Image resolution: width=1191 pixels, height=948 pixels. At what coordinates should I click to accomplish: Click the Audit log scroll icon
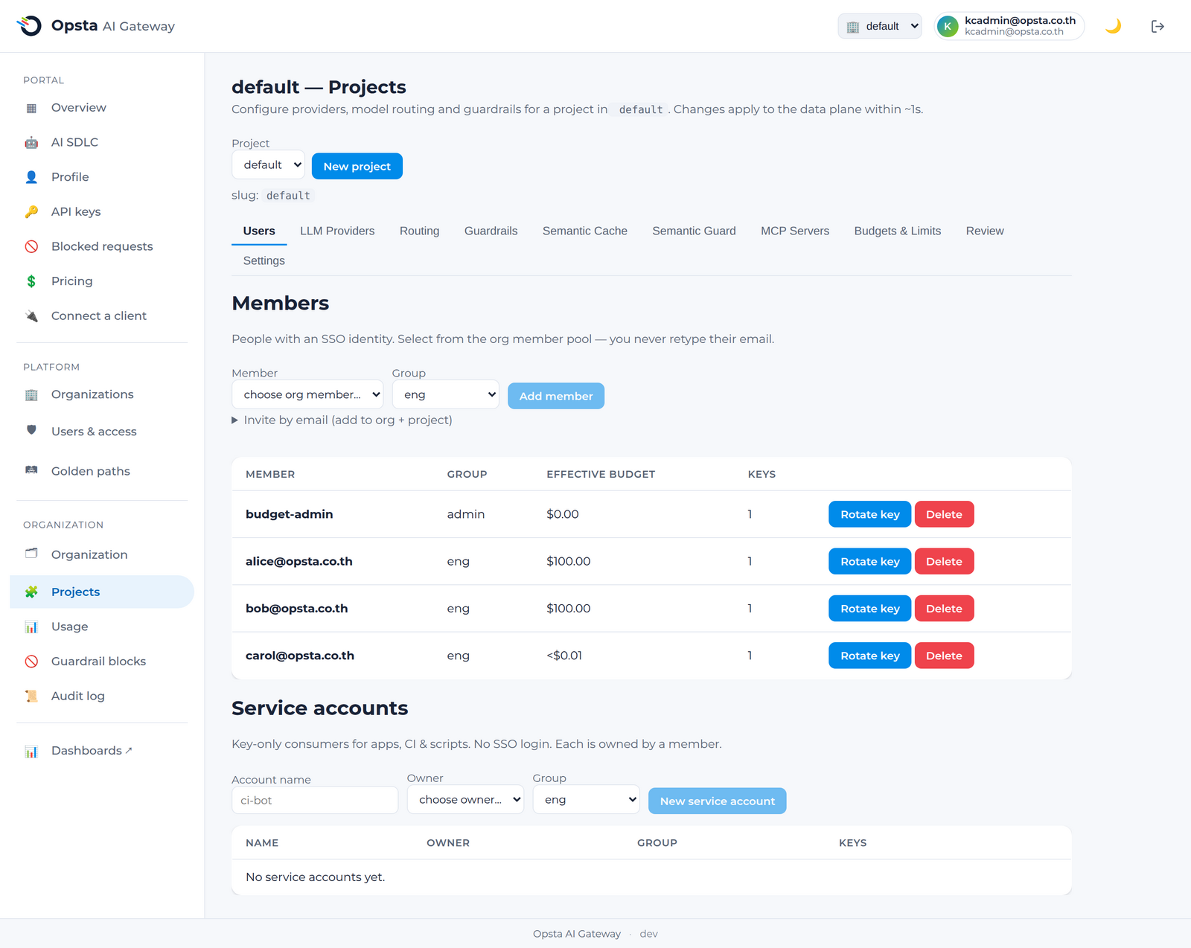point(31,696)
